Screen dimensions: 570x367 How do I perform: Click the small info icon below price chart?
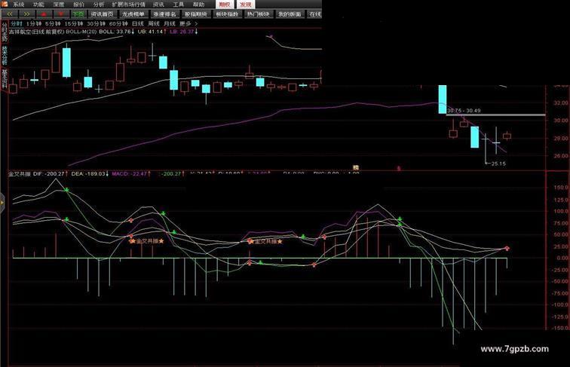[356, 167]
